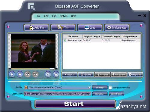
Task: Take a snapshot with the camera icon
Action: (x=48, y=74)
